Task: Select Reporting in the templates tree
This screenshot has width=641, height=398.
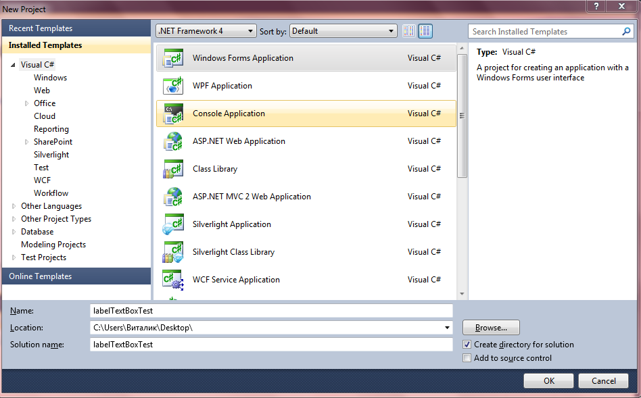Action: point(51,129)
